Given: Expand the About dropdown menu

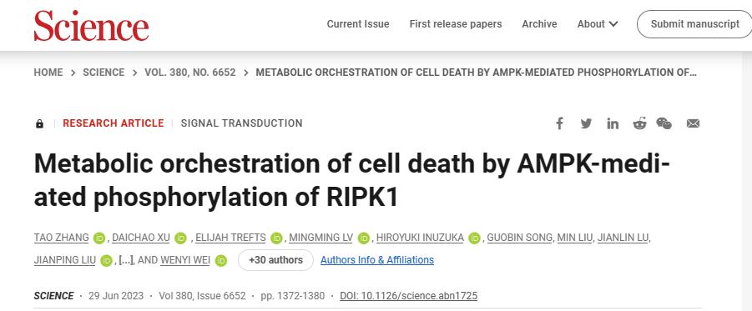Looking at the screenshot, I should point(598,24).
